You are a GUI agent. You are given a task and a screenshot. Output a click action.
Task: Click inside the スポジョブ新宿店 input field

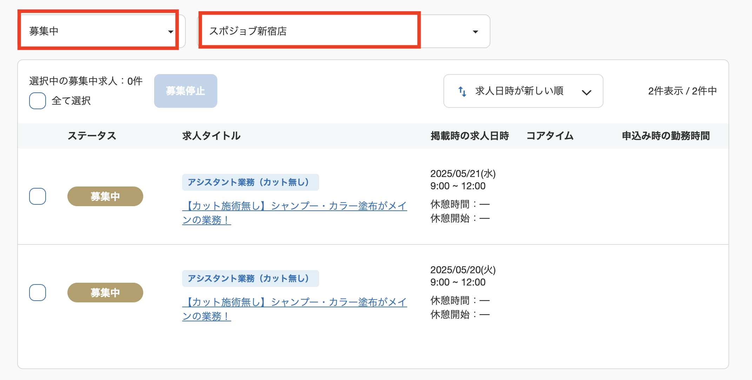[309, 31]
